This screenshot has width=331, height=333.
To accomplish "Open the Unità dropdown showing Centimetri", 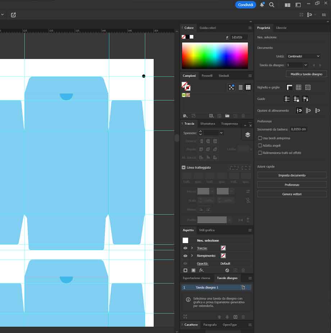I will [303, 56].
